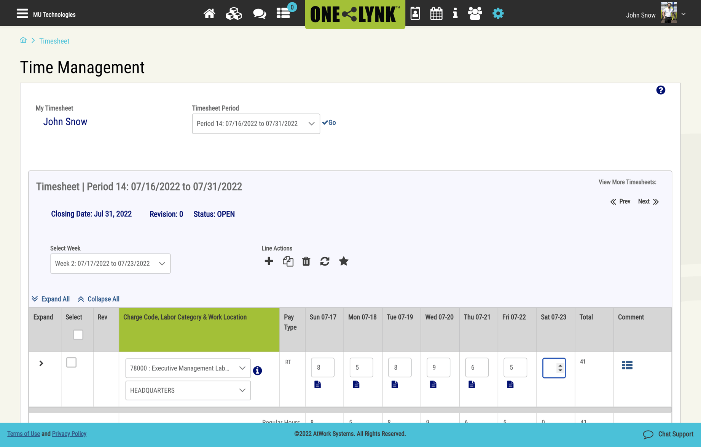Expand the timesheet row details
This screenshot has width=701, height=447.
pos(41,363)
